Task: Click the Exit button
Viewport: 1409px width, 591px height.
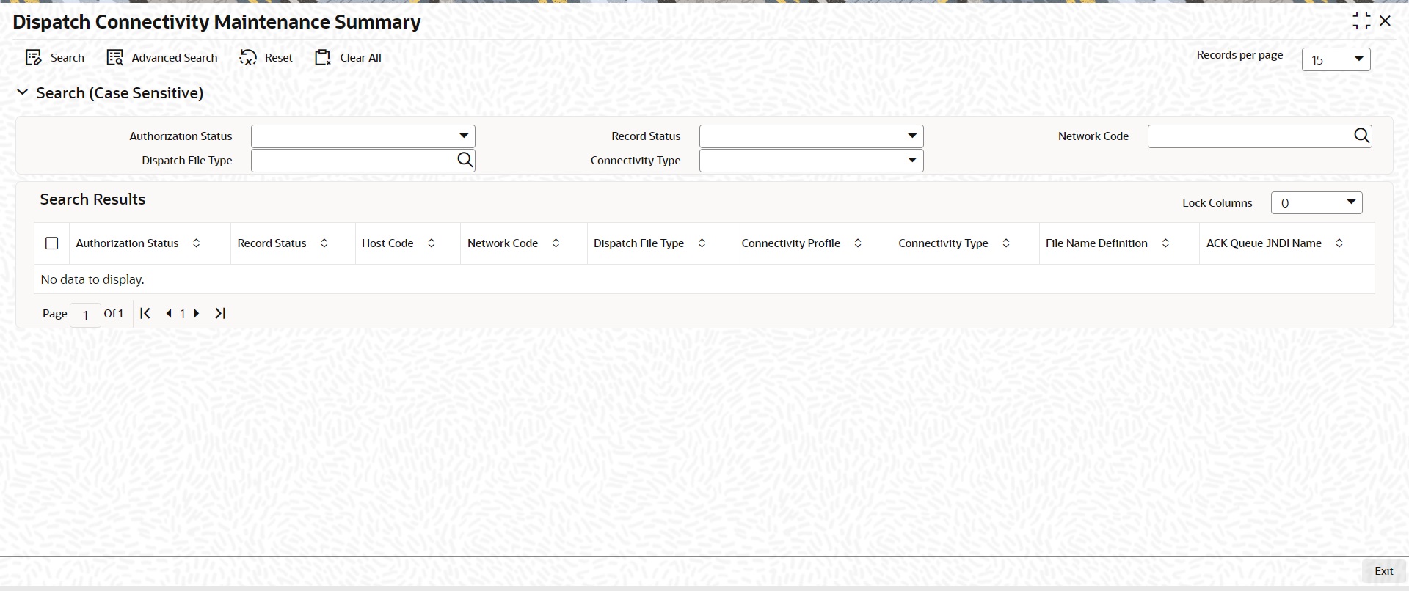Action: (x=1384, y=571)
